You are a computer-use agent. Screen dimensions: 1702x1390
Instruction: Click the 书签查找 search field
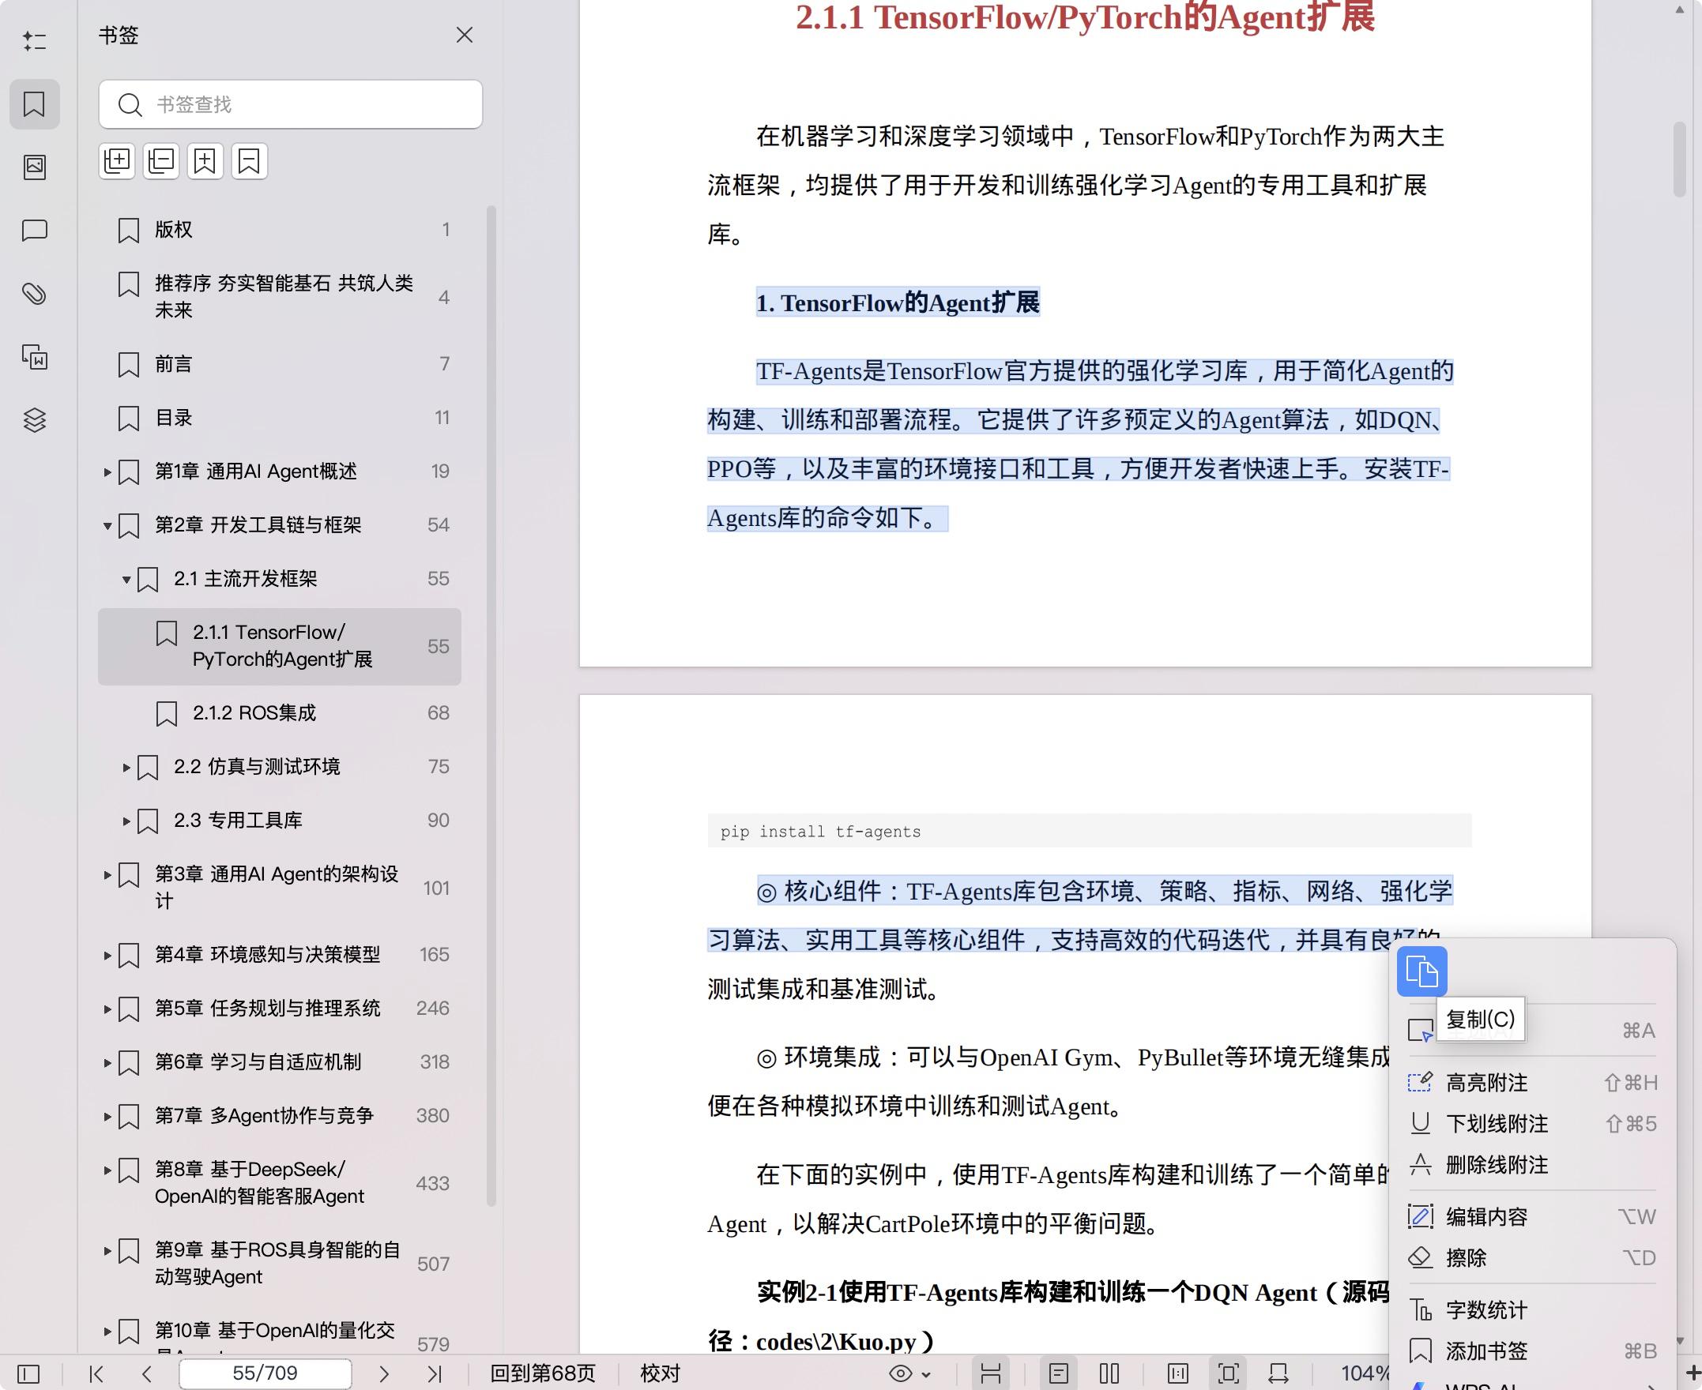(291, 104)
